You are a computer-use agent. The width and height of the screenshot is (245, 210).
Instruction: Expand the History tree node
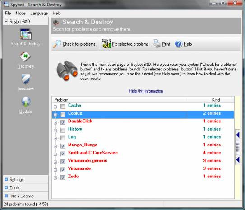55,131
